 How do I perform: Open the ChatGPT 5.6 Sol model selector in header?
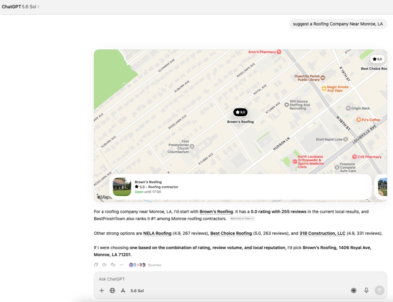click(x=21, y=7)
